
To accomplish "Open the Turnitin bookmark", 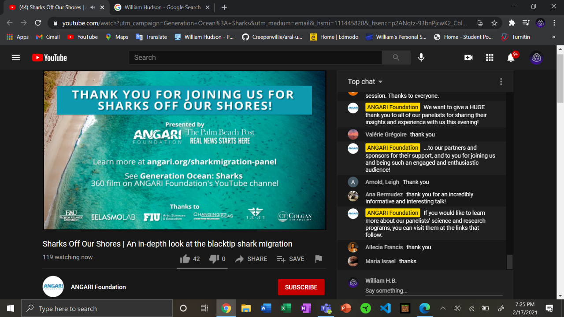I will [515, 37].
